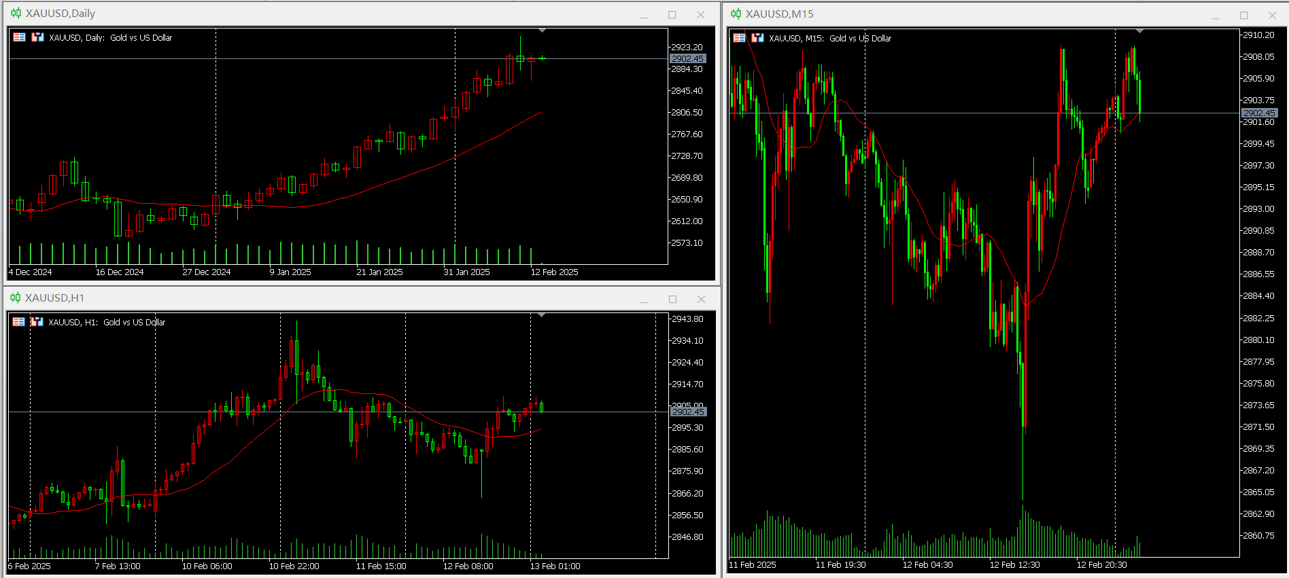Viewport: 1289px width, 578px height.
Task: Click 'XAUUSD, H1: Gold vs US Dollar' chart label
Action: coord(107,323)
